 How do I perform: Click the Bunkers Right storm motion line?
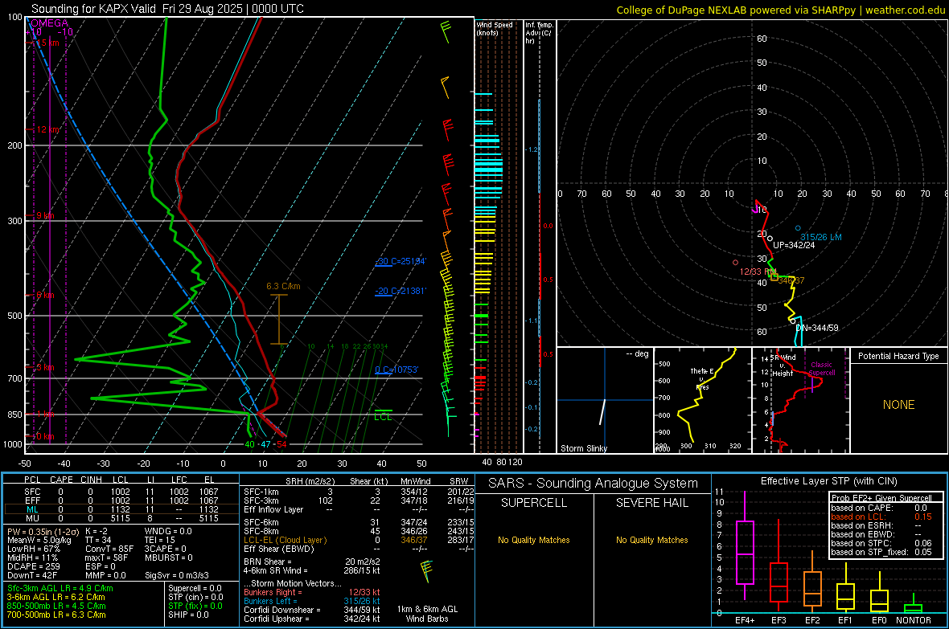coord(312,592)
